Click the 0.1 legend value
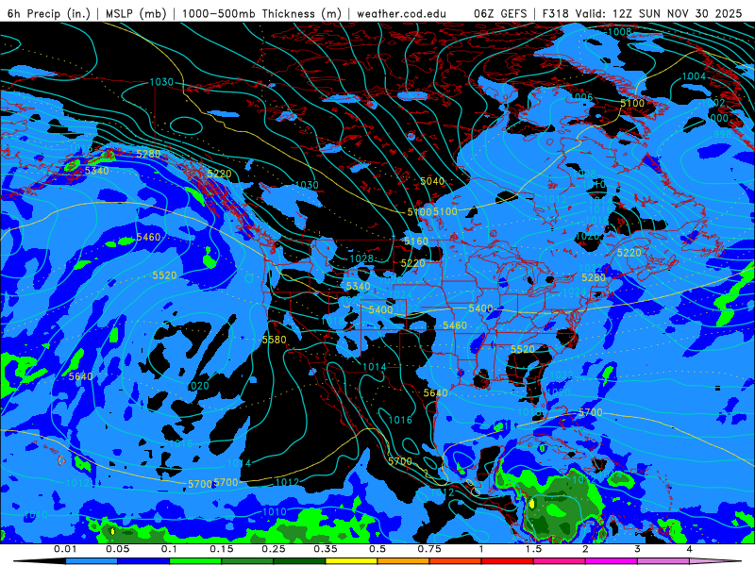This screenshot has width=755, height=566. point(169,549)
